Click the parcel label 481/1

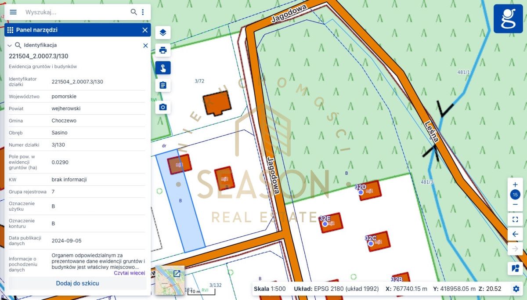point(463,72)
